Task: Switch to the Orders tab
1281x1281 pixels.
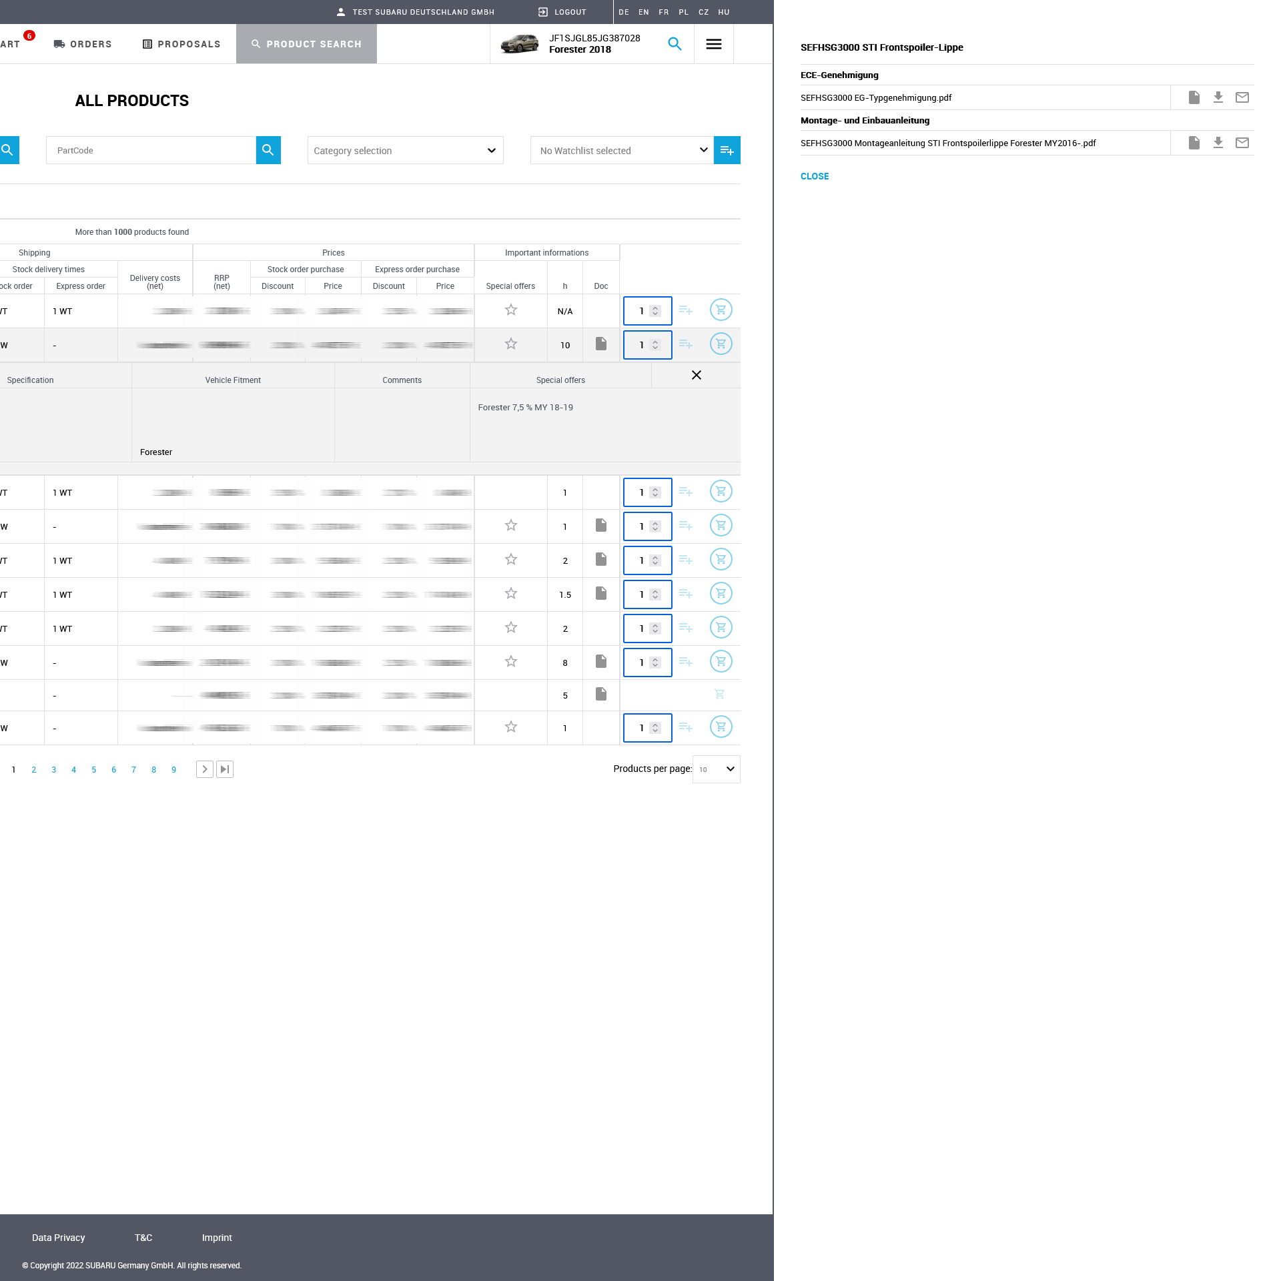Action: click(83, 44)
